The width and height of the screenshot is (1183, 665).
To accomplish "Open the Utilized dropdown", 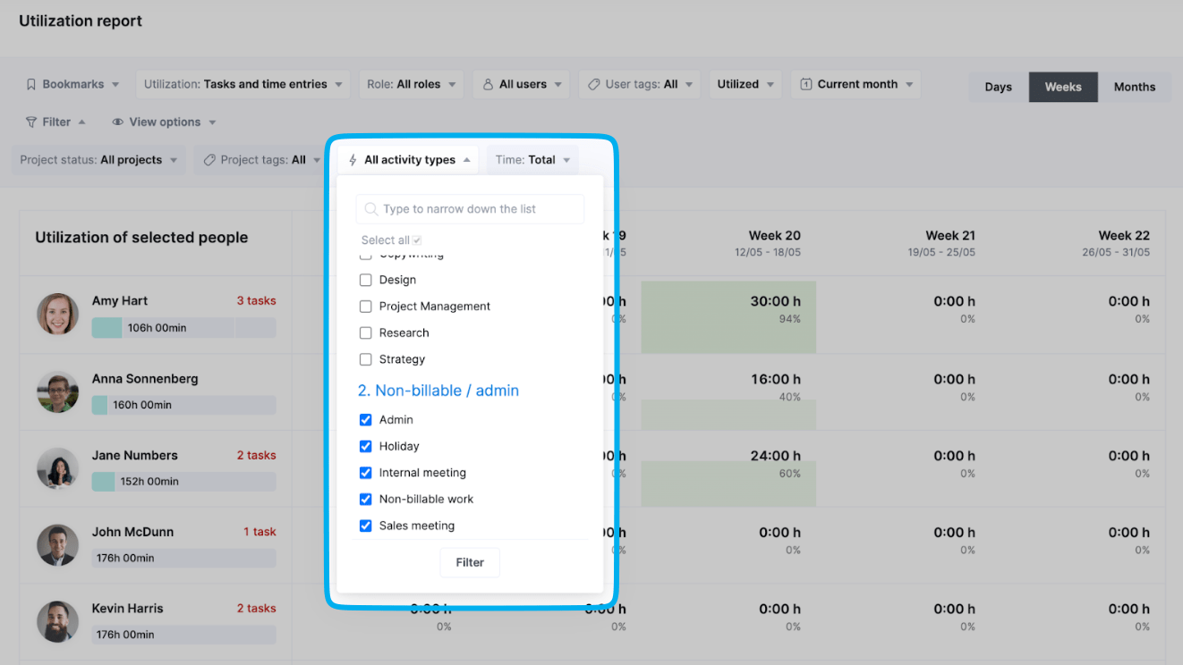I will 745,84.
